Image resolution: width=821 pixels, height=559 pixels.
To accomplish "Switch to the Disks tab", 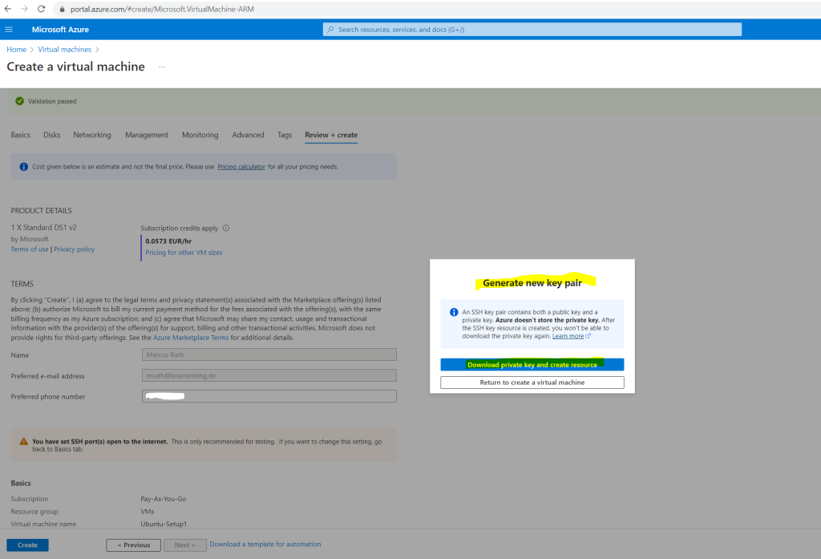I will tap(52, 135).
